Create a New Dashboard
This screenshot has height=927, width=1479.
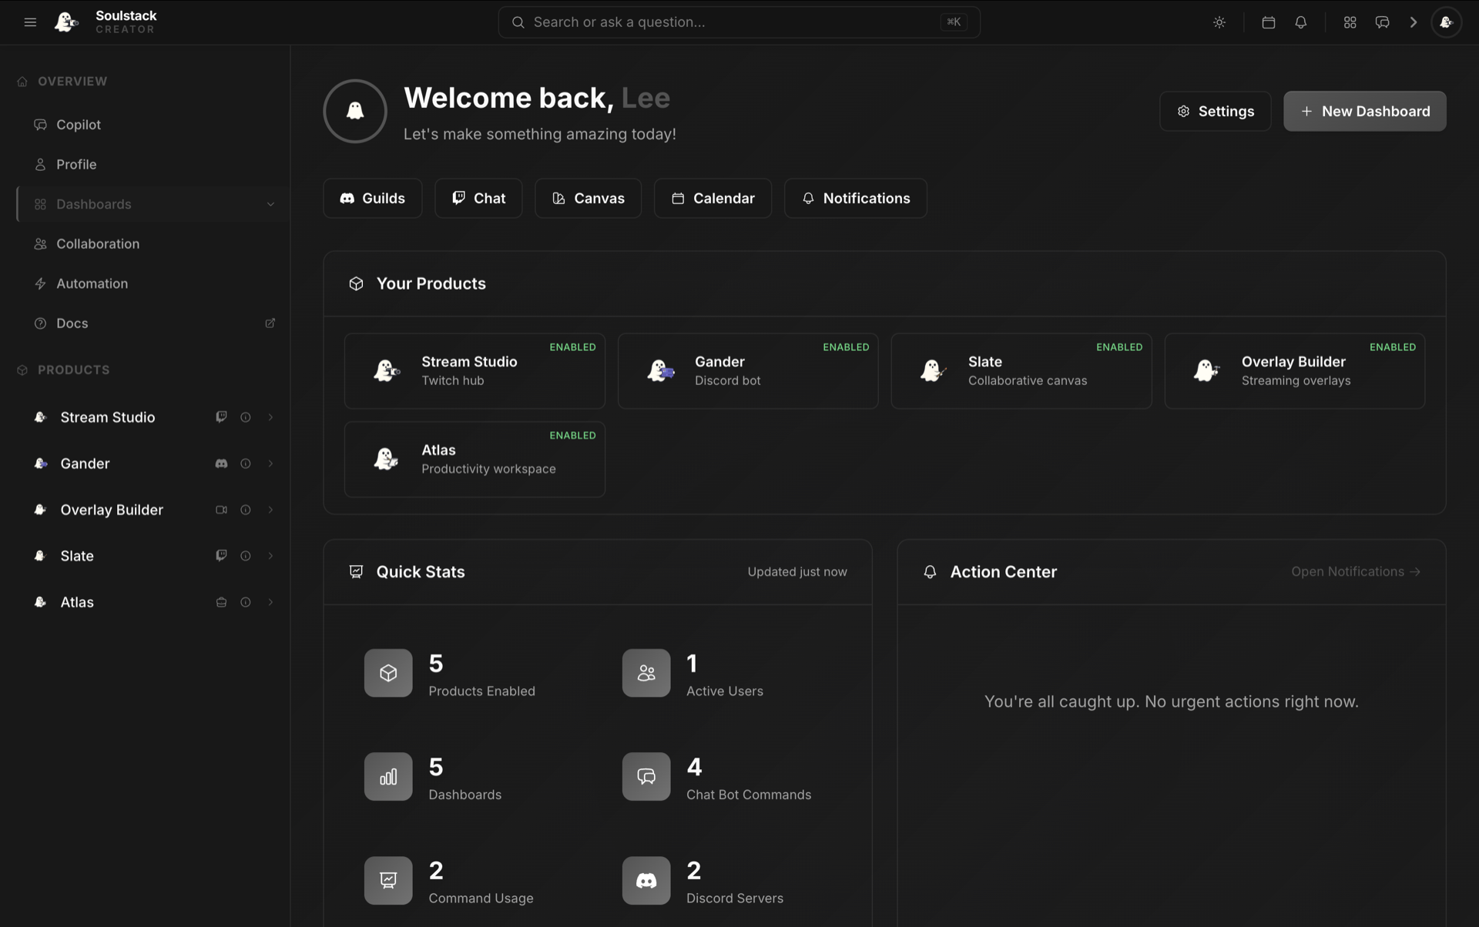1364,111
